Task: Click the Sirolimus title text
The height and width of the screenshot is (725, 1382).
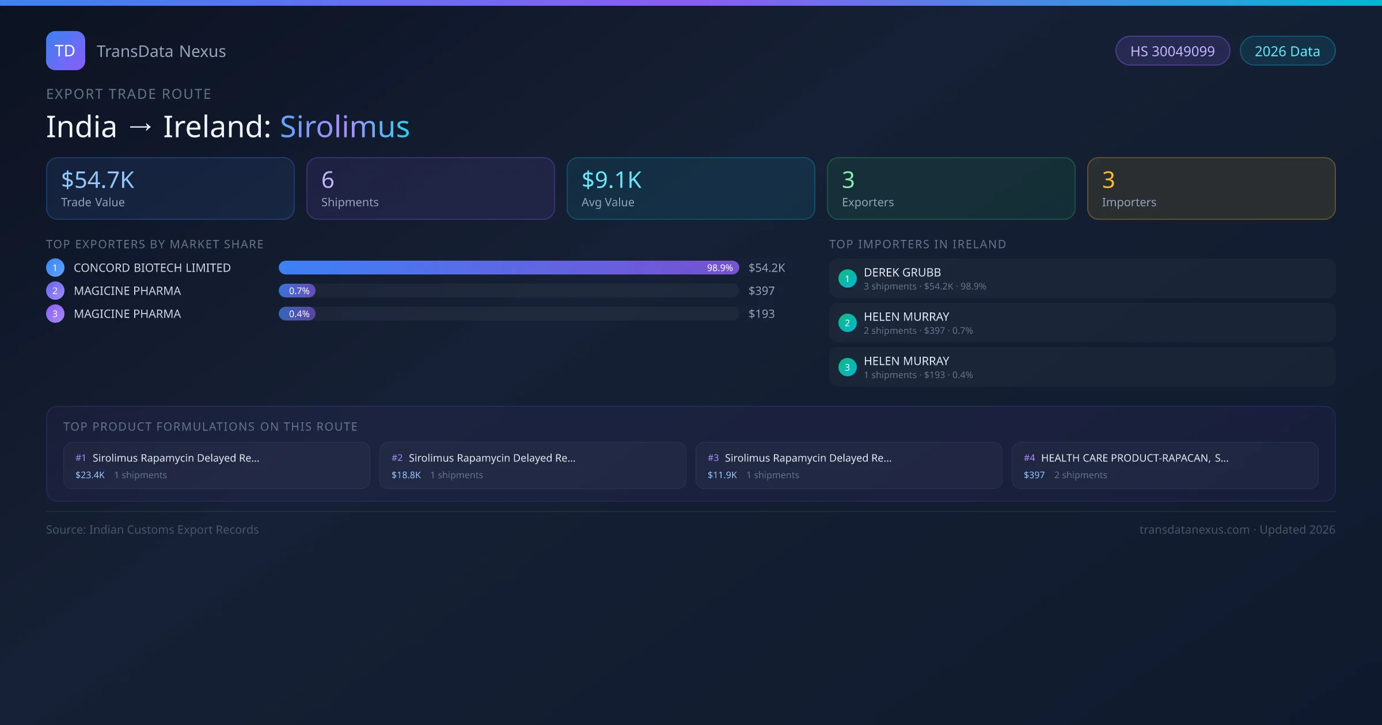Action: (x=344, y=127)
